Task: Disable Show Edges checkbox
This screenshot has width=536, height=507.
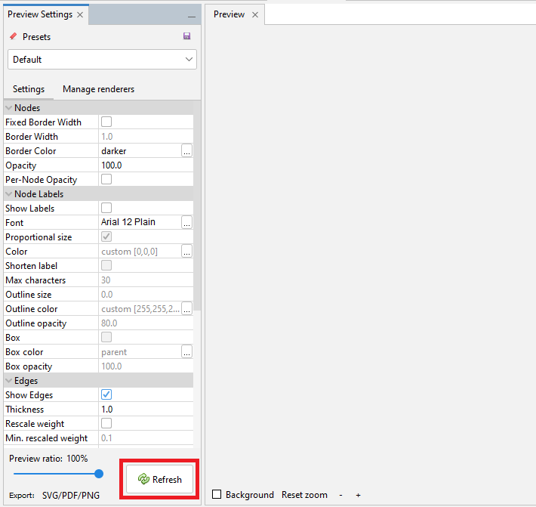Action: tap(106, 394)
